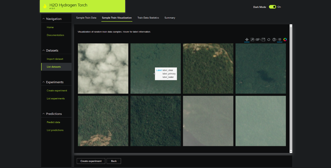The image size is (331, 168).
Task: Collapse the Predictions section
Action: click(x=43, y=114)
